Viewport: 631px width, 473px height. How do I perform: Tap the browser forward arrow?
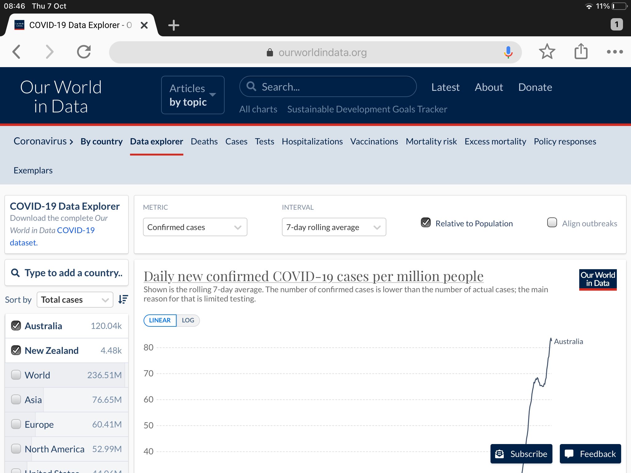click(x=49, y=52)
